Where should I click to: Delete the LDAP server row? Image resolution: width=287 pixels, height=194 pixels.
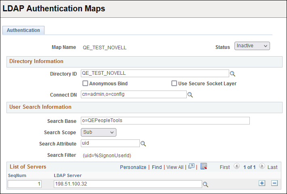pyautogui.click(x=274, y=183)
